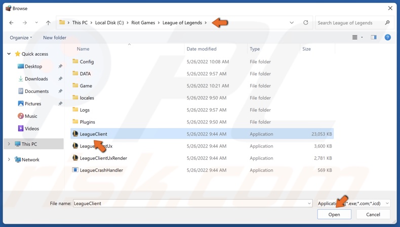Image resolution: width=400 pixels, height=227 pixels.
Task: Select LeagueCrashHandler file name
Action: coord(101,170)
